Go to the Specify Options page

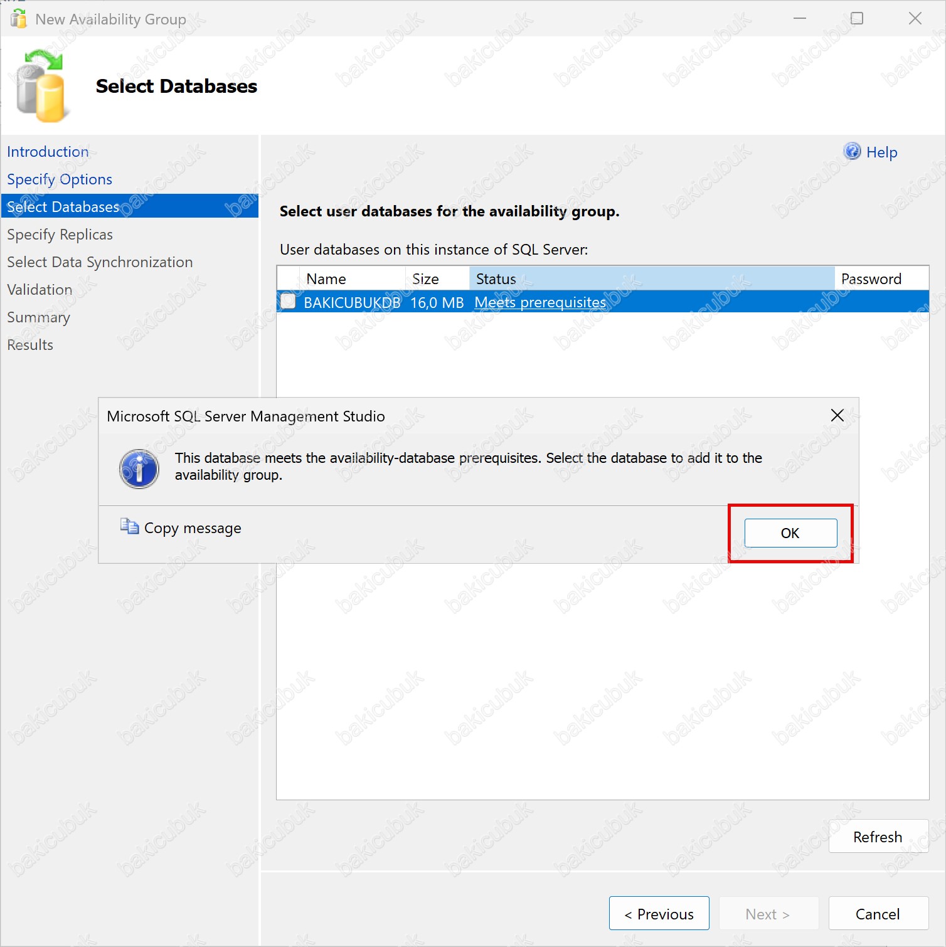click(x=60, y=179)
